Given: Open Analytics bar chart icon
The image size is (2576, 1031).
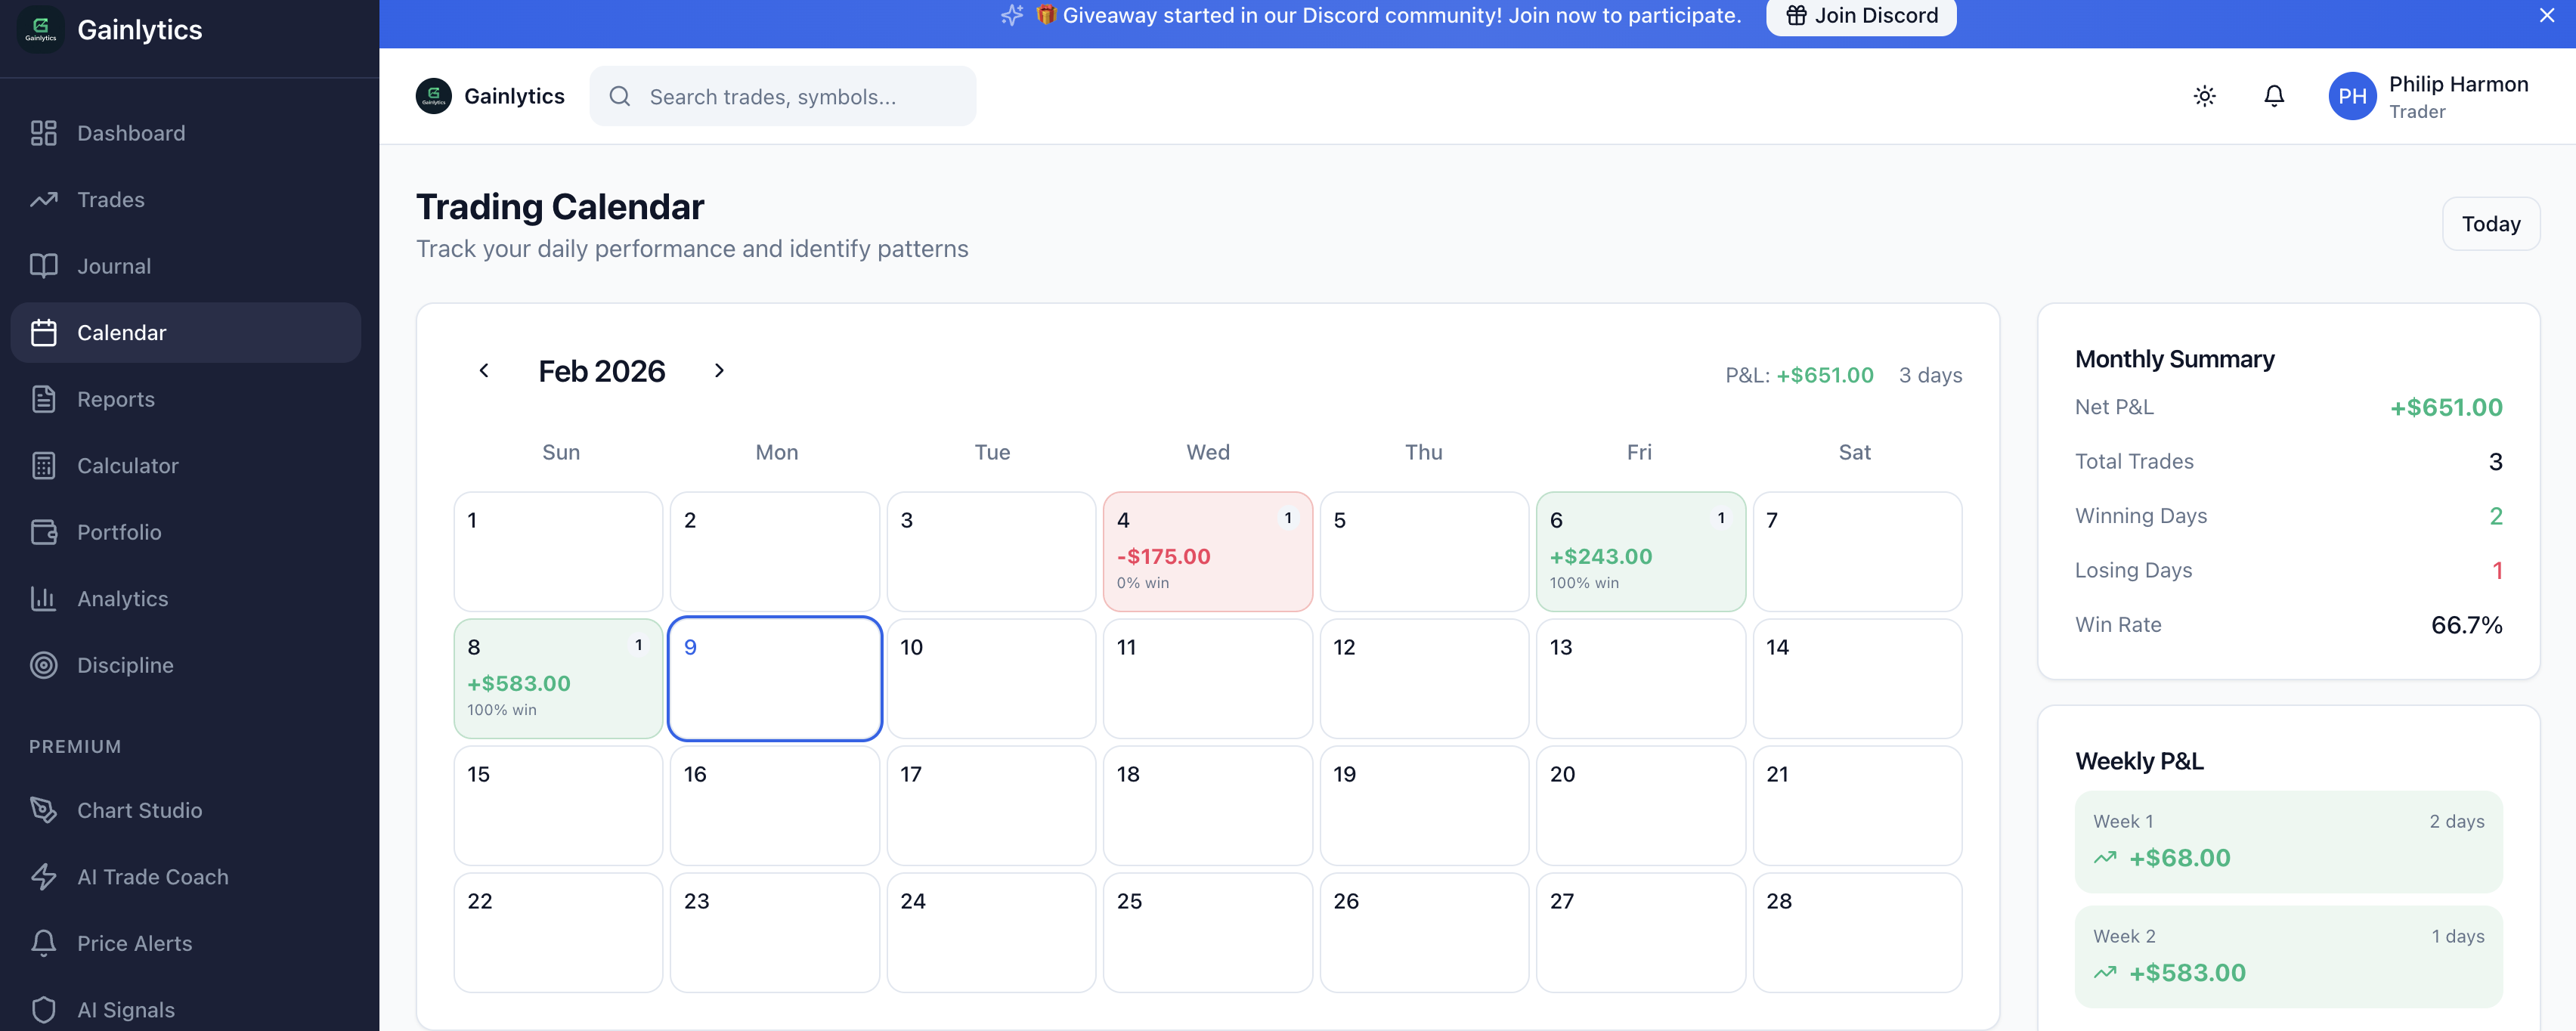Looking at the screenshot, I should point(43,599).
